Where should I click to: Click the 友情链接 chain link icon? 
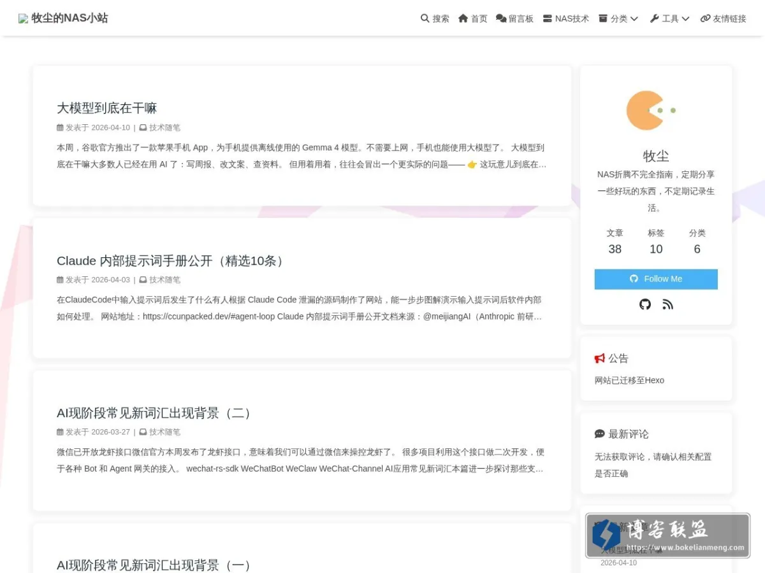(x=705, y=18)
